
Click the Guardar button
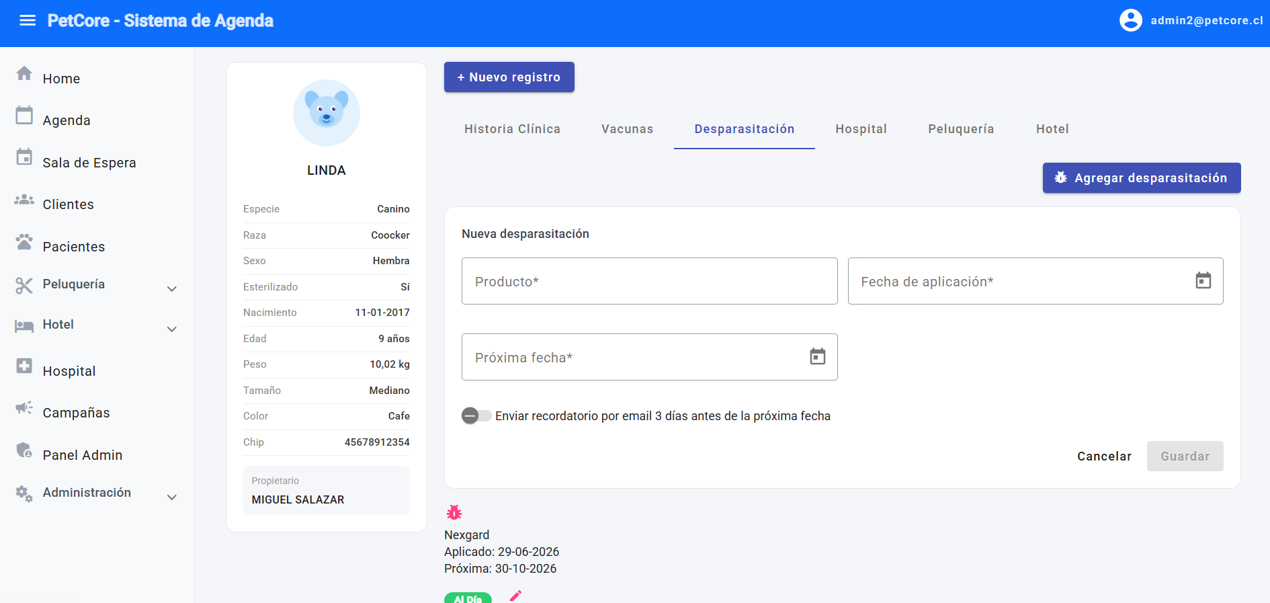pyautogui.click(x=1185, y=456)
